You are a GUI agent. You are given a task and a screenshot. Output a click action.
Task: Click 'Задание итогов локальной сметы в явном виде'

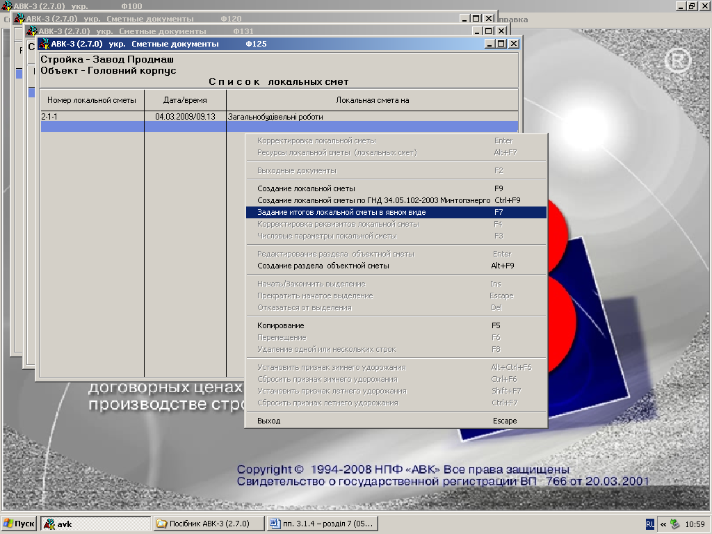[396, 212]
